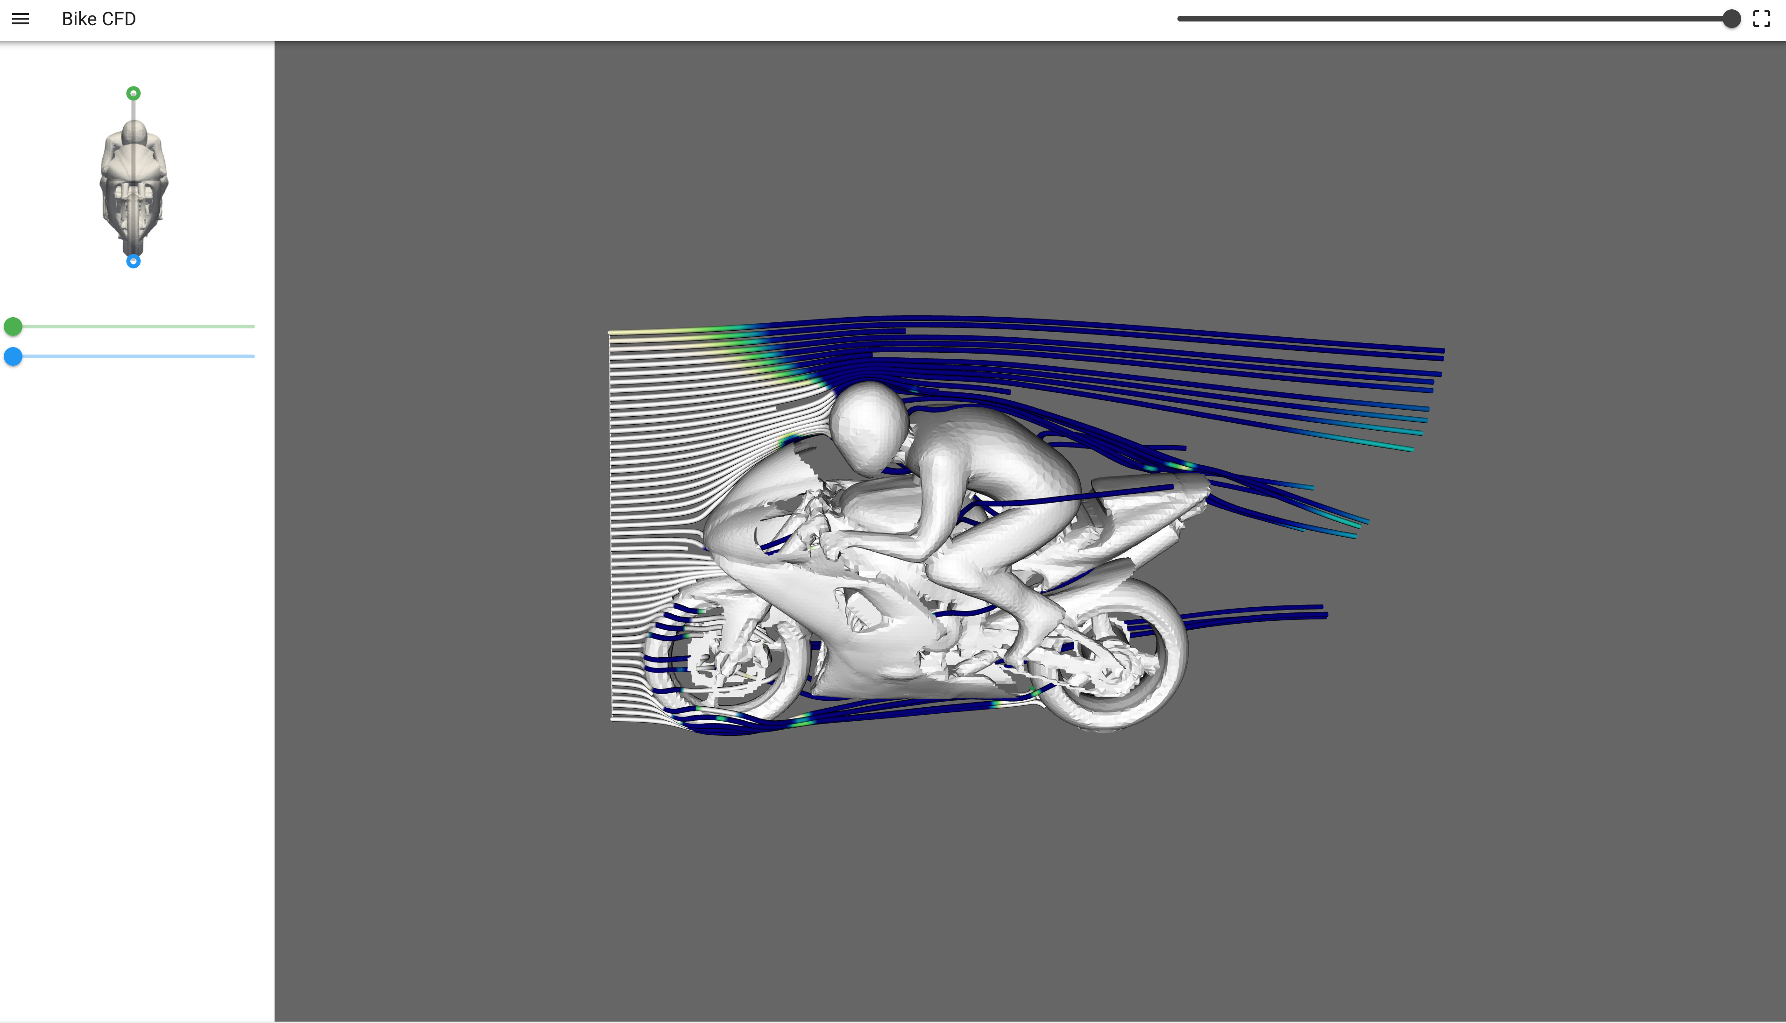Click the middle of the blue slider track
Viewport: 1786px width, 1023px height.
coord(134,357)
